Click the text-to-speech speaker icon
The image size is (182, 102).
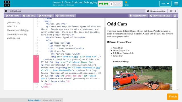coord(171,11)
